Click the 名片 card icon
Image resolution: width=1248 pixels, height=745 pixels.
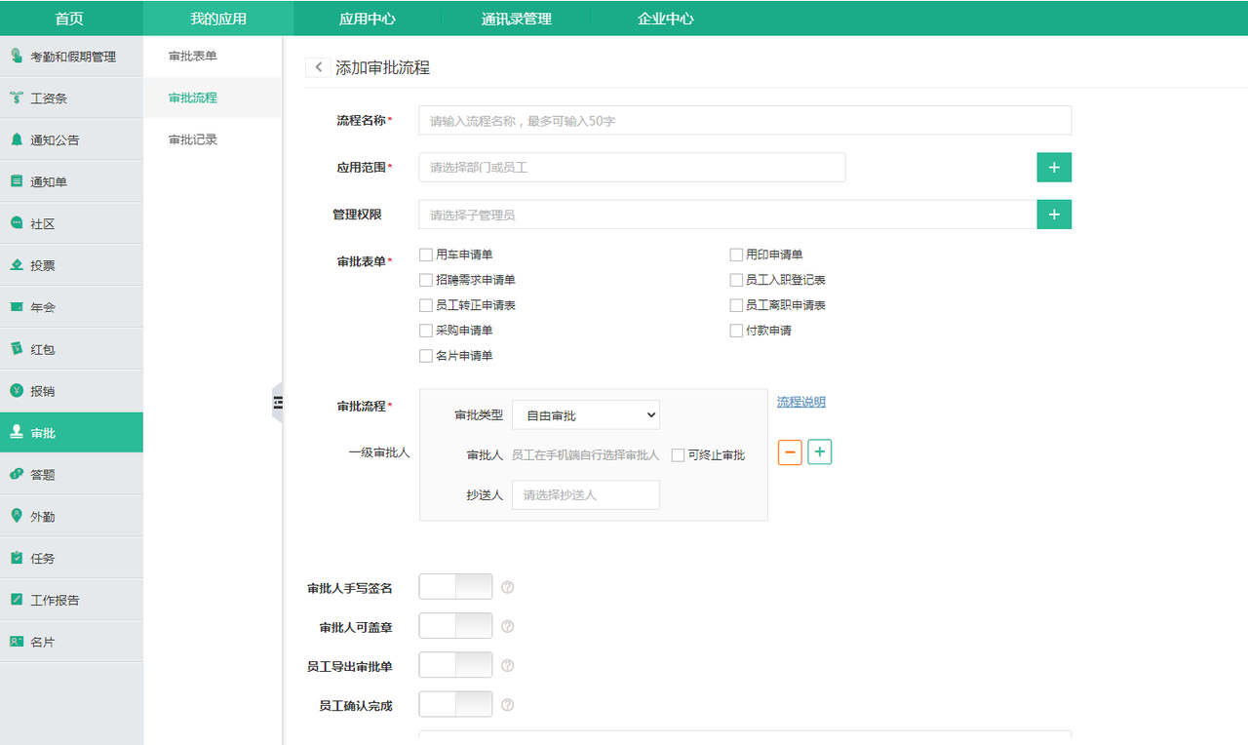[x=17, y=642]
